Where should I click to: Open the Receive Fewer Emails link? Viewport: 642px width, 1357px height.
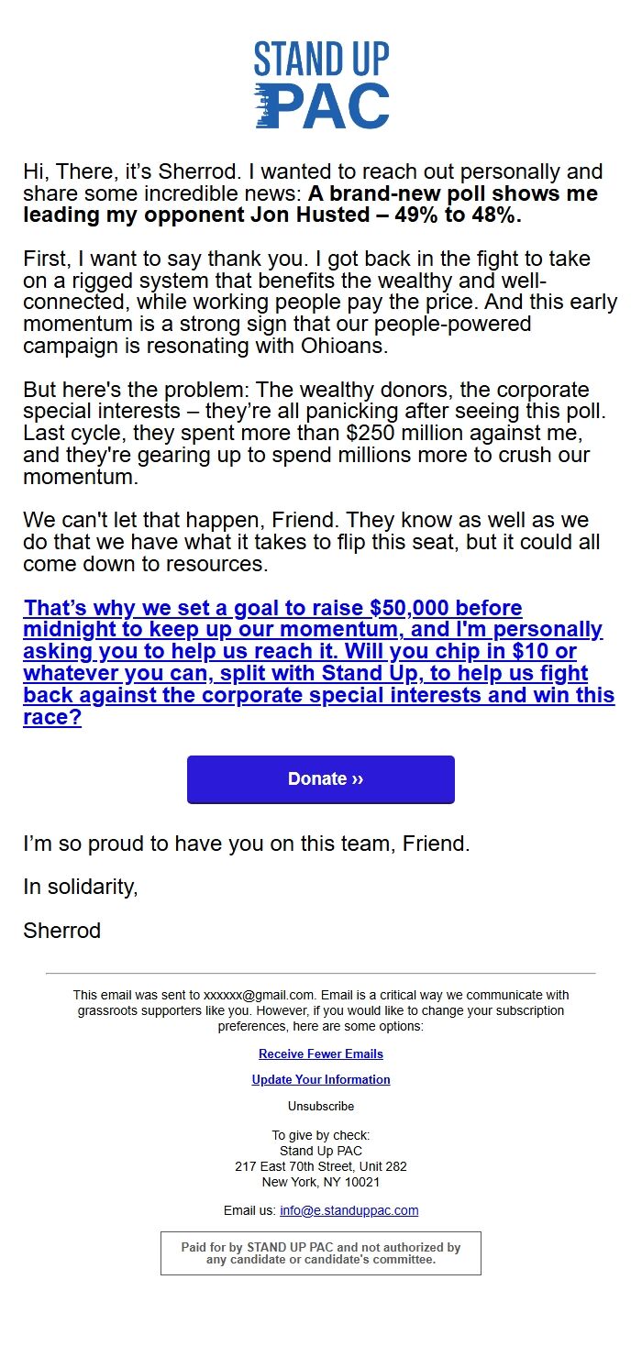point(321,1054)
